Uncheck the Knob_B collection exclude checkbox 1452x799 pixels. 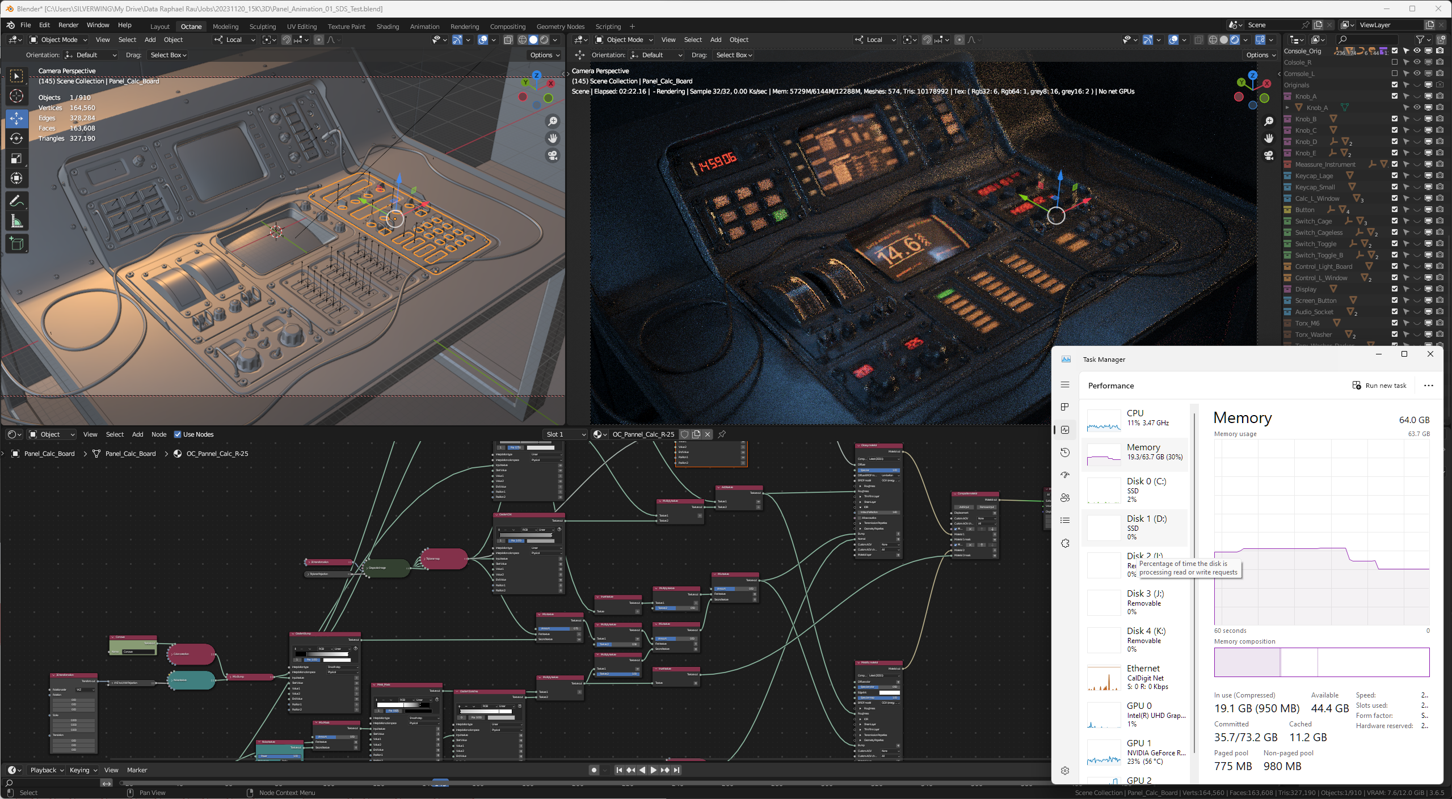click(1394, 119)
